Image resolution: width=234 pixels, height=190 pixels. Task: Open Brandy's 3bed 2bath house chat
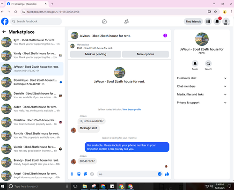click(x=32, y=162)
